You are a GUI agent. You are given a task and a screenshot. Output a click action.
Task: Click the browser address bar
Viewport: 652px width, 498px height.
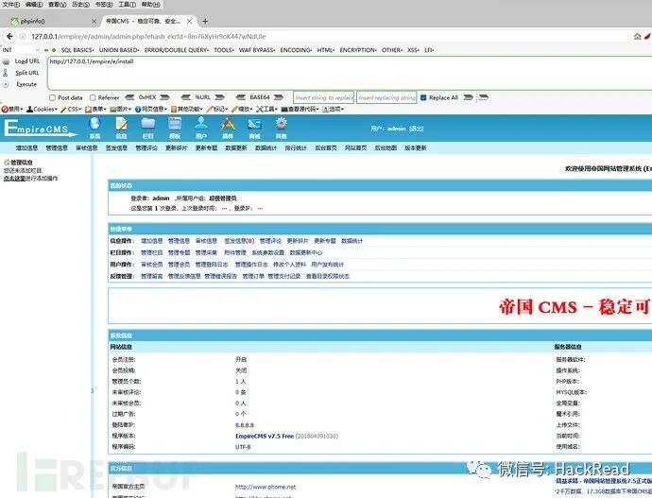coord(324,36)
